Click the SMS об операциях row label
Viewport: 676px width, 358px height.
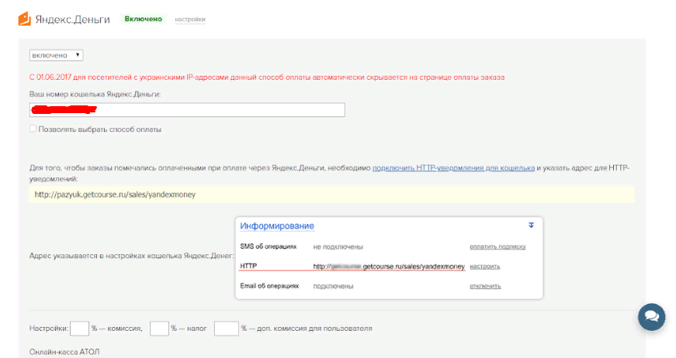(269, 246)
